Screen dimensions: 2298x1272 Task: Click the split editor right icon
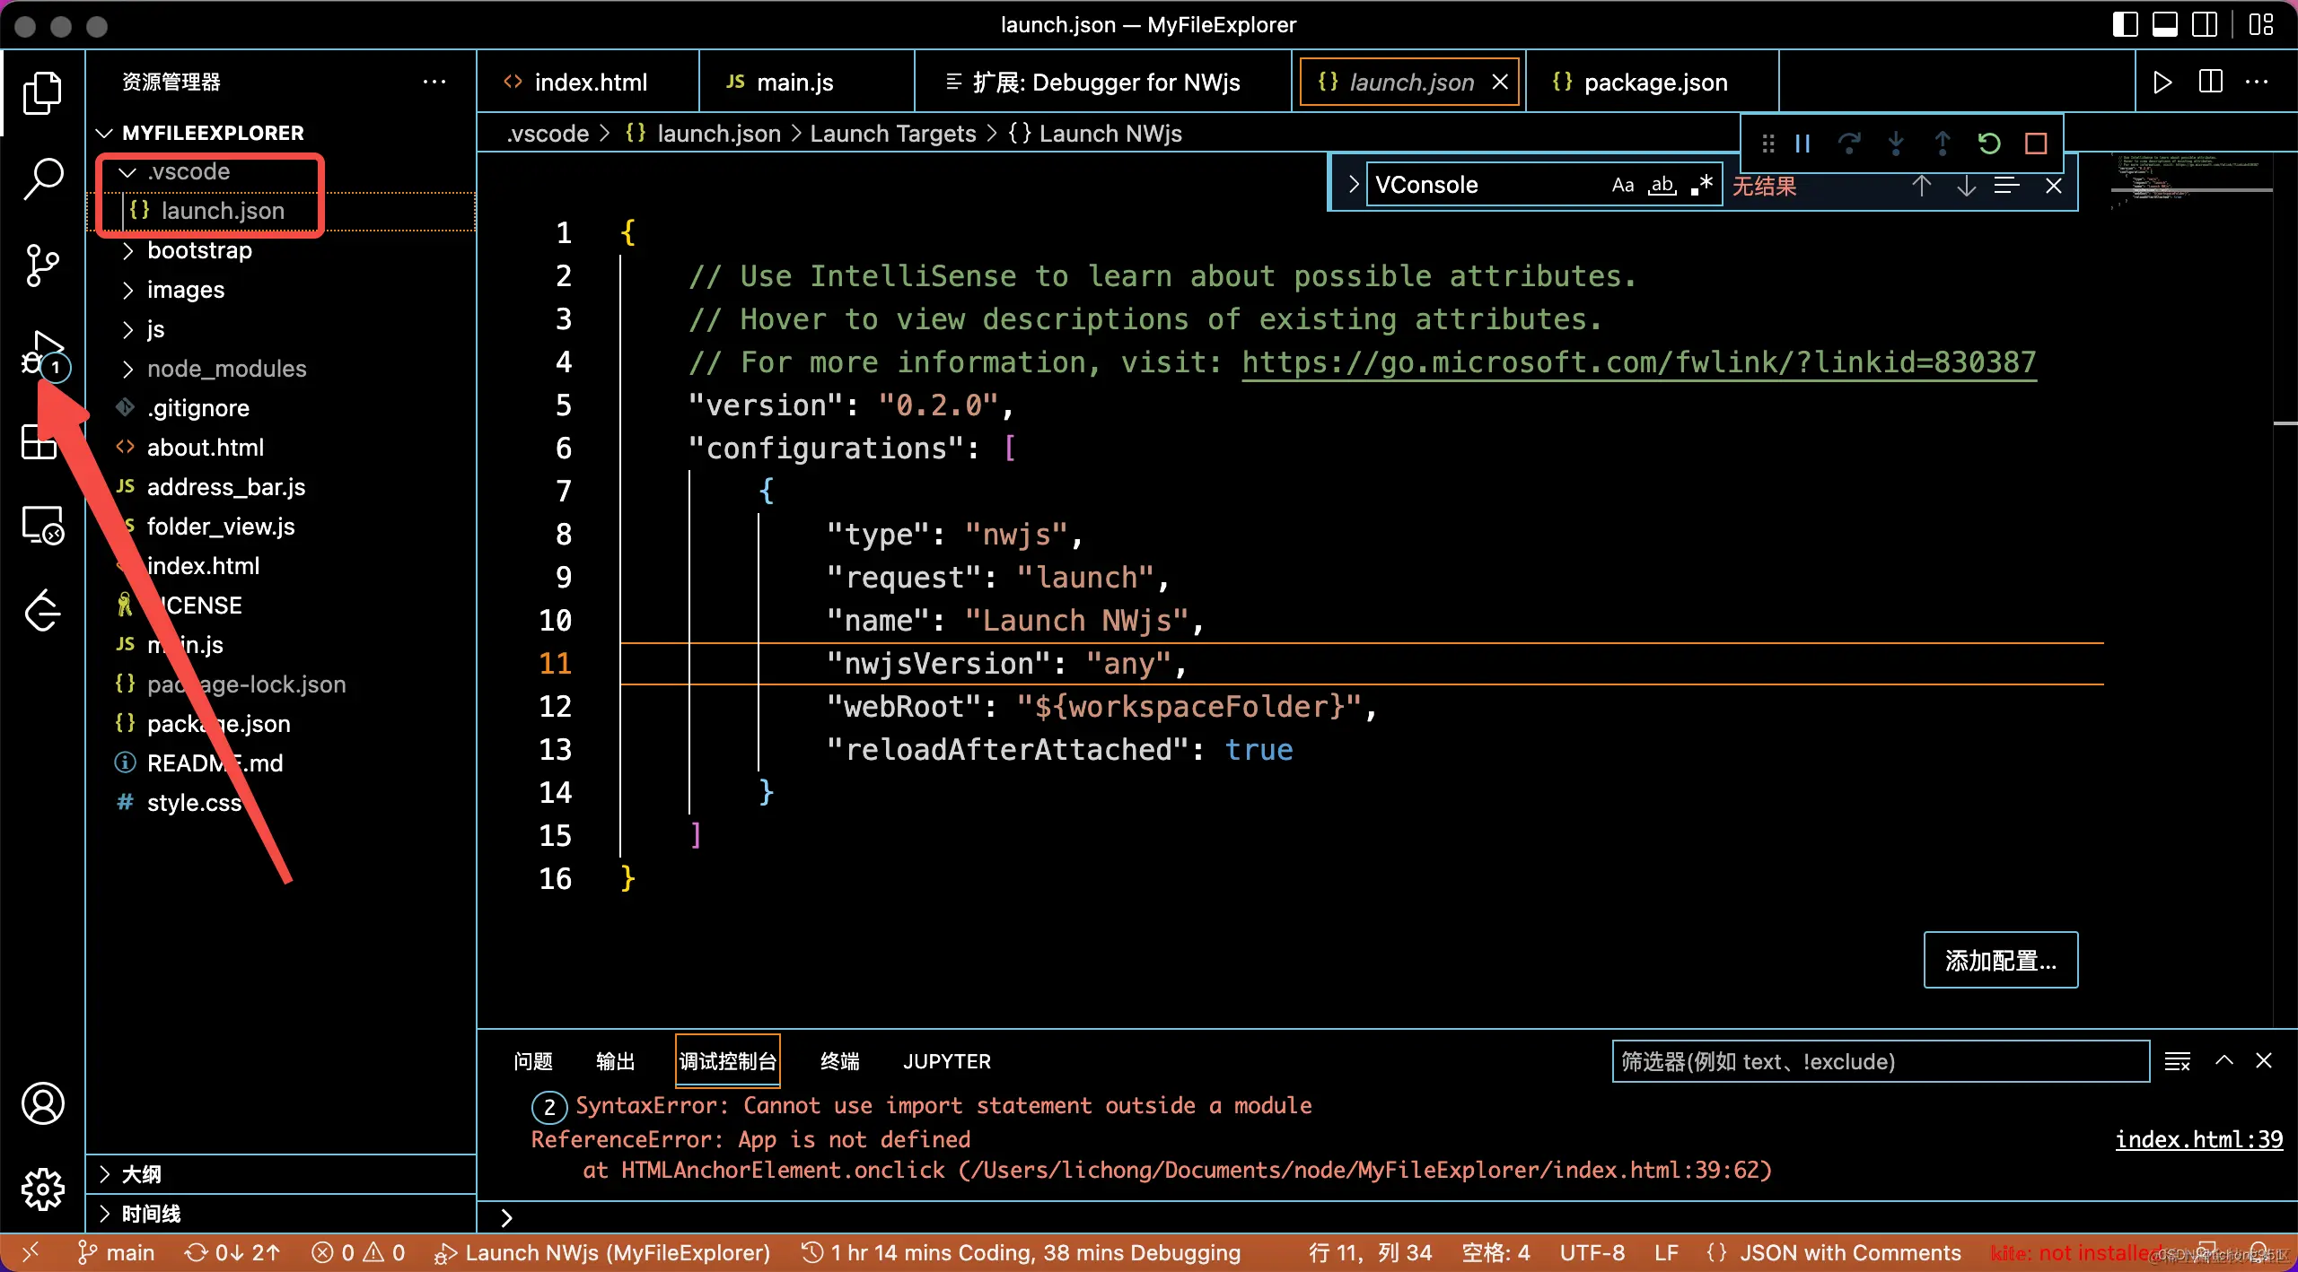[x=2211, y=83]
